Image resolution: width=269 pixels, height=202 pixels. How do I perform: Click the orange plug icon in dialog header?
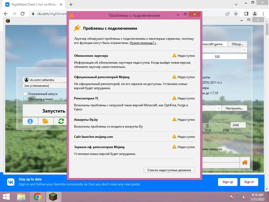pos(77,28)
